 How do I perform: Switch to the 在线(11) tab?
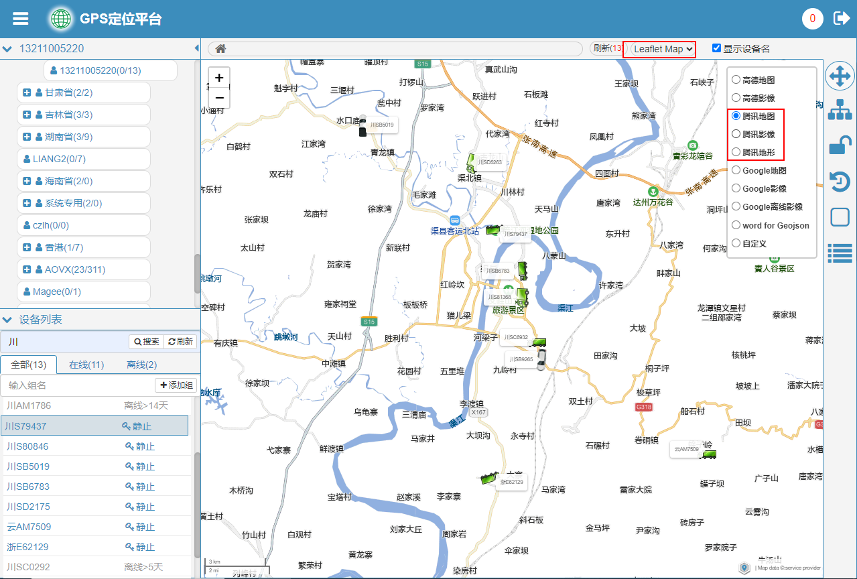point(86,365)
